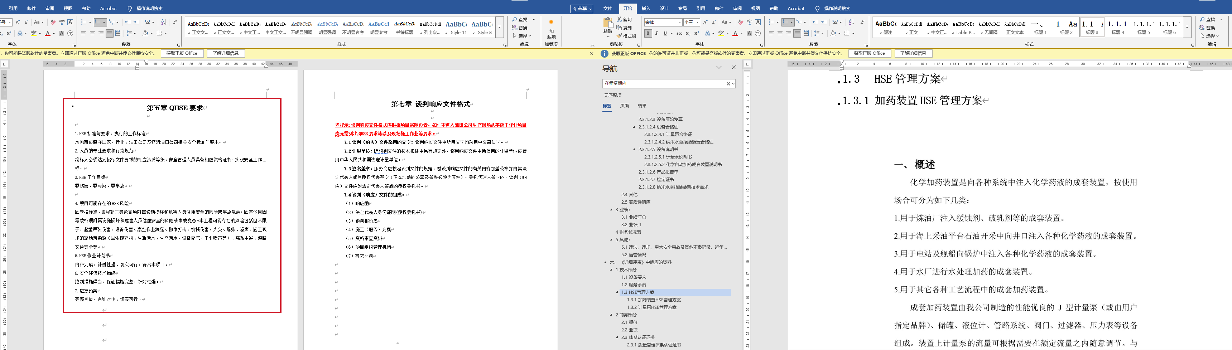Click Replace (替换) in left window
Screen dimensions: 1232x350
(520, 28)
